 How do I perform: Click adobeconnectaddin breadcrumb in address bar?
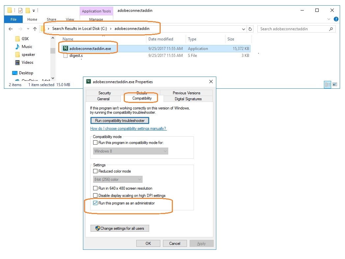[132, 29]
